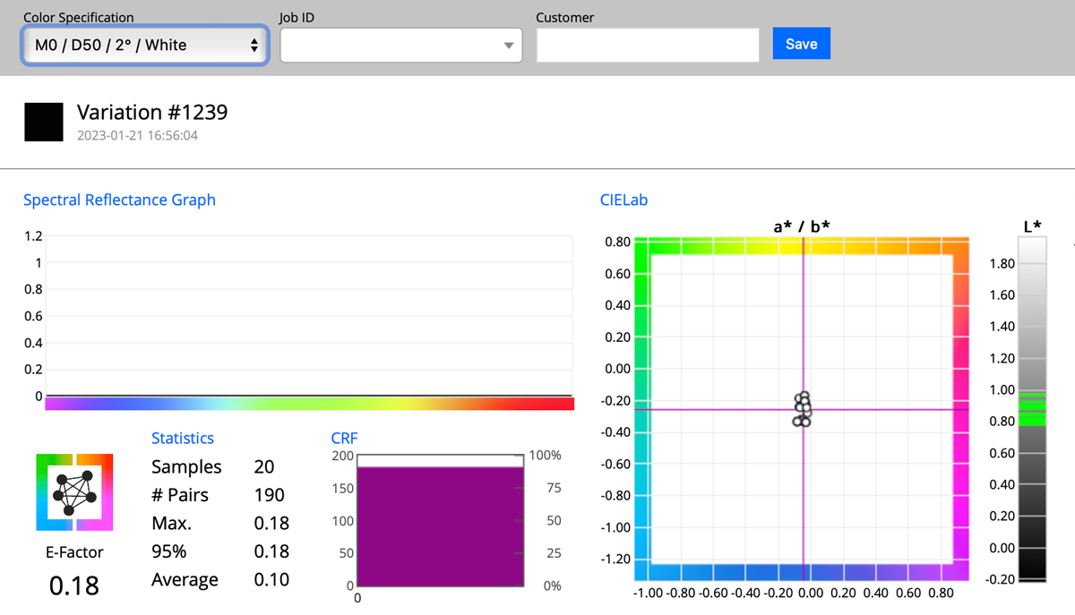Click the green band on the L* scale
The height and width of the screenshot is (615, 1075).
(1032, 411)
